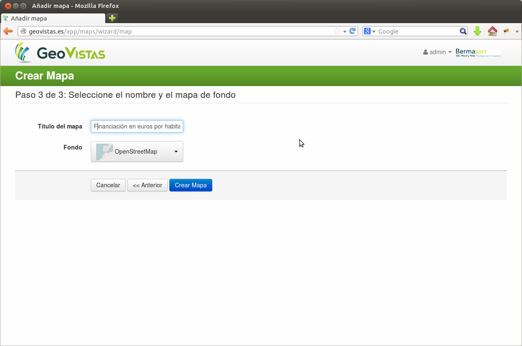Screen dimensions: 522x346
Task: Click the Crear Mapa blue button
Action: pyautogui.click(x=191, y=185)
